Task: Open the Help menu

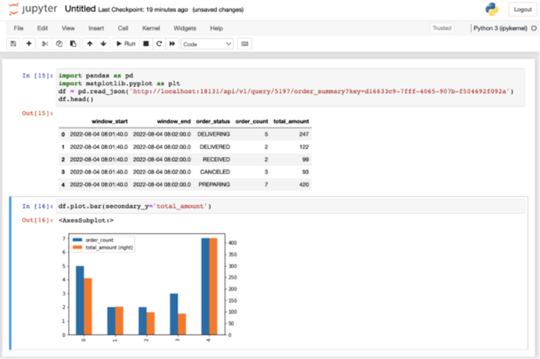Action: coord(217,29)
